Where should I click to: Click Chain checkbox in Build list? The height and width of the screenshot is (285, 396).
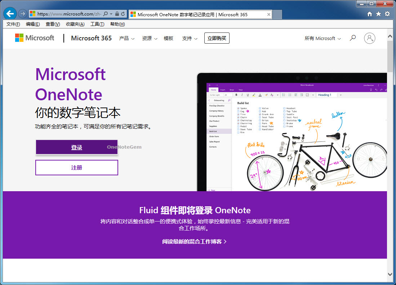238,117
